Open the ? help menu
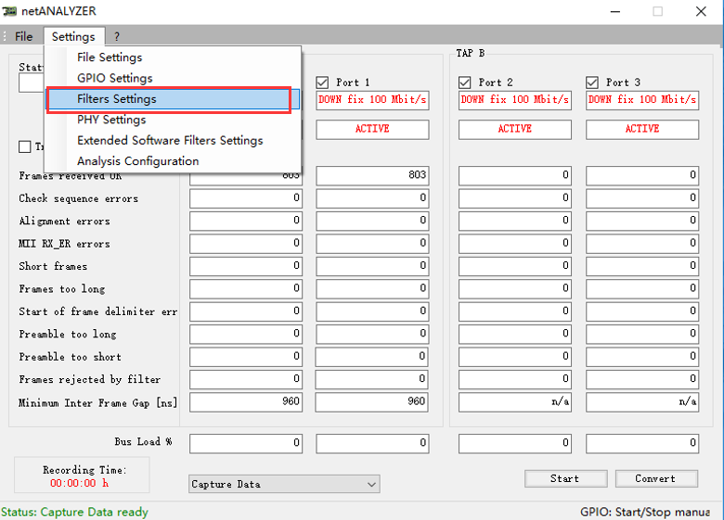Viewport: 724px width, 520px height. point(117,36)
